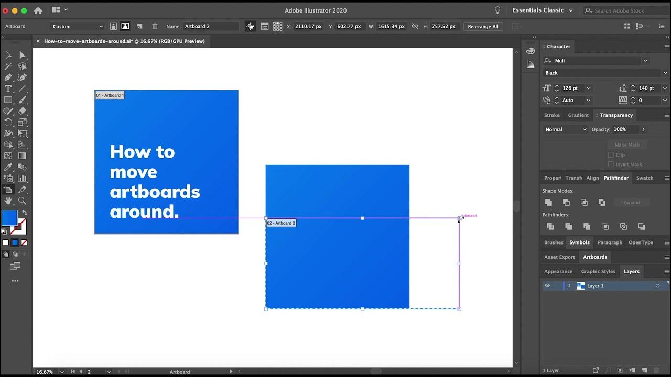Toggle Move/Copy Artwork with Artboard
This screenshot has width=671, height=377.
[250, 26]
